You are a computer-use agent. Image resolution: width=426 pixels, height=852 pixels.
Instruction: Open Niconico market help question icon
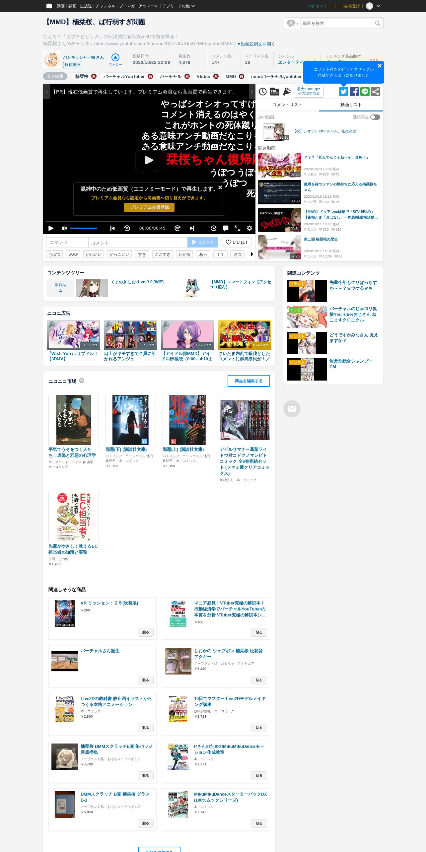click(82, 381)
